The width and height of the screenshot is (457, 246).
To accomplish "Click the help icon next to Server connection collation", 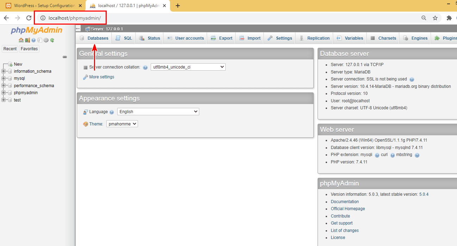I will (145, 67).
